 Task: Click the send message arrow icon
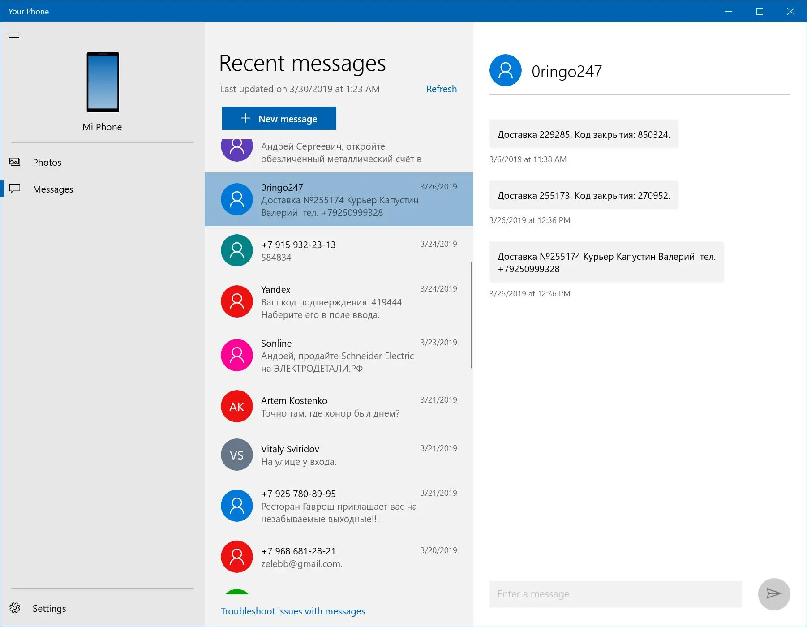point(774,594)
